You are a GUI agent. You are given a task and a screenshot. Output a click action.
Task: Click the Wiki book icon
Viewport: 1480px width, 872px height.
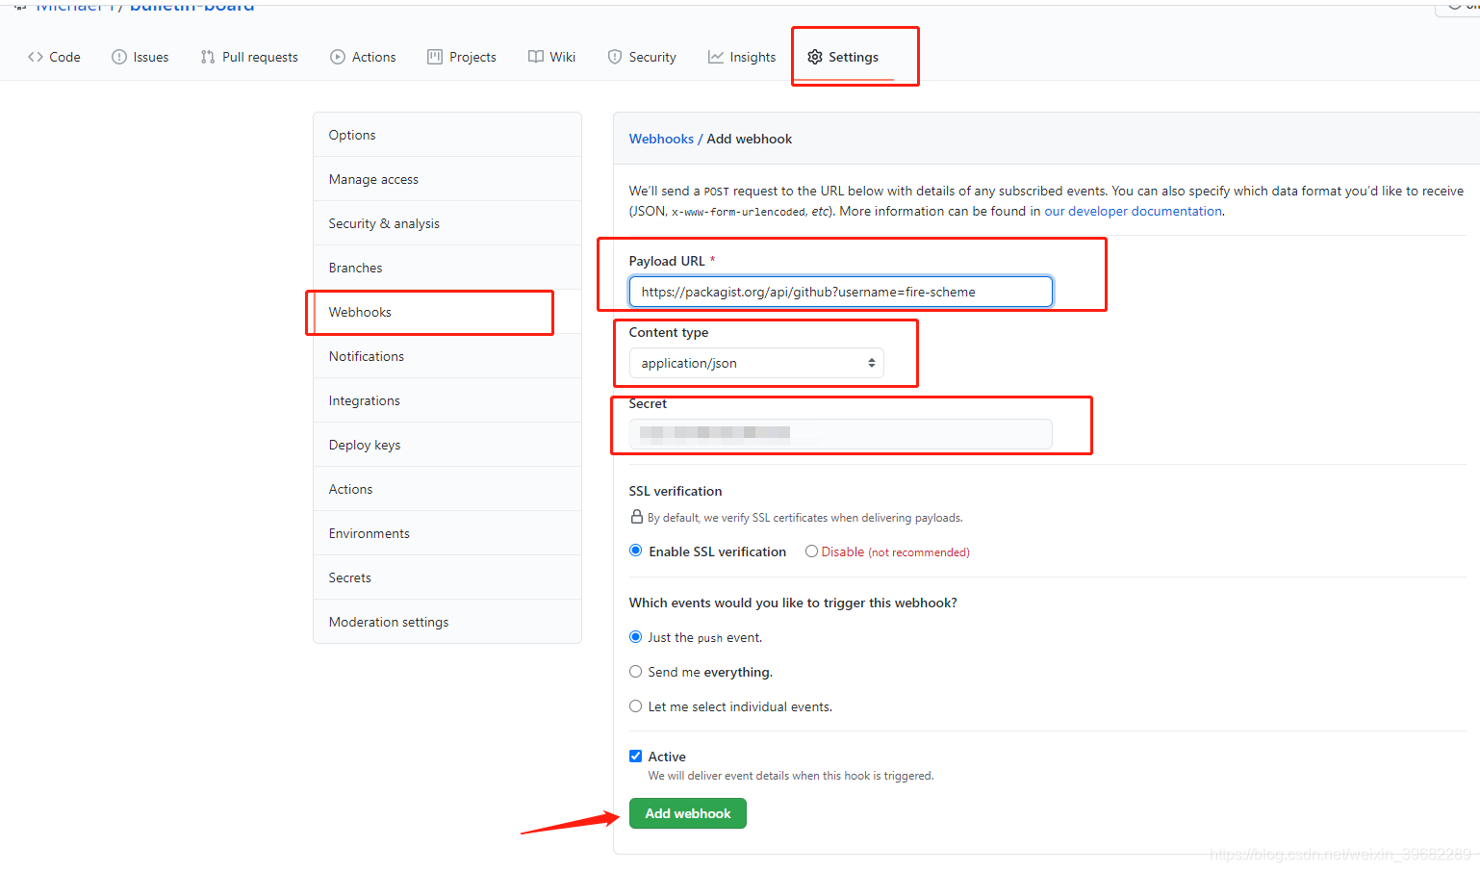tap(536, 57)
